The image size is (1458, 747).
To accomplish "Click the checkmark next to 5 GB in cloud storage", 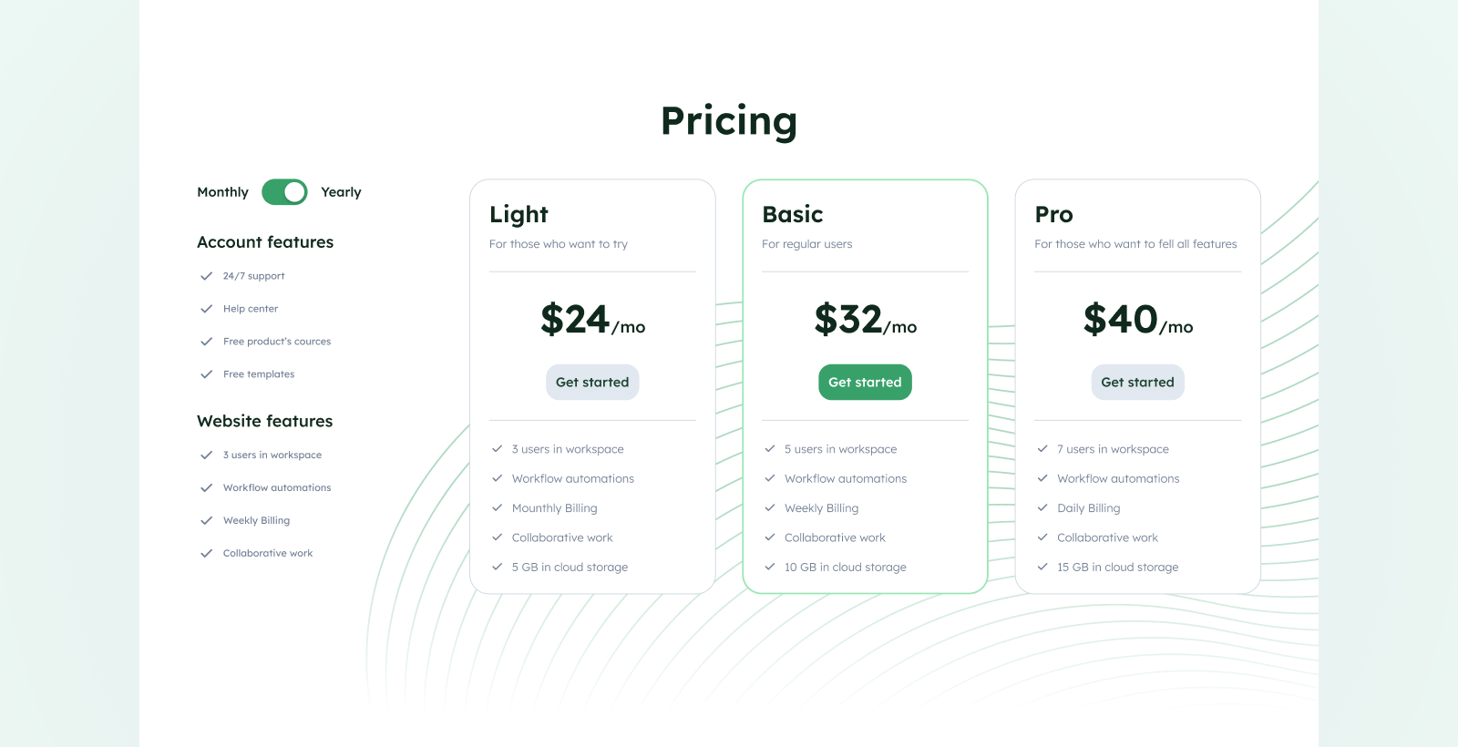I will 498,567.
